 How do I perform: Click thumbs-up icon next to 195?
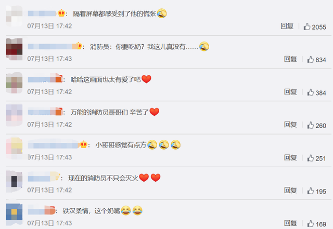coord(310,191)
